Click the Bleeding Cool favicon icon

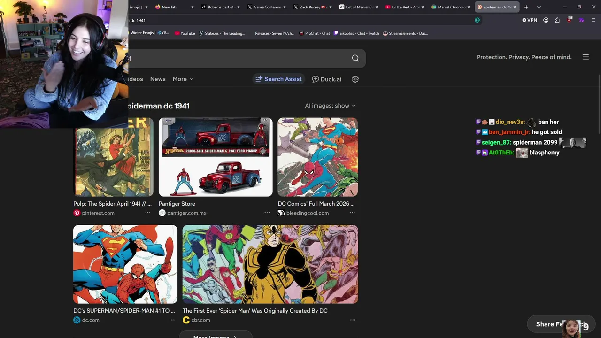pyautogui.click(x=281, y=213)
